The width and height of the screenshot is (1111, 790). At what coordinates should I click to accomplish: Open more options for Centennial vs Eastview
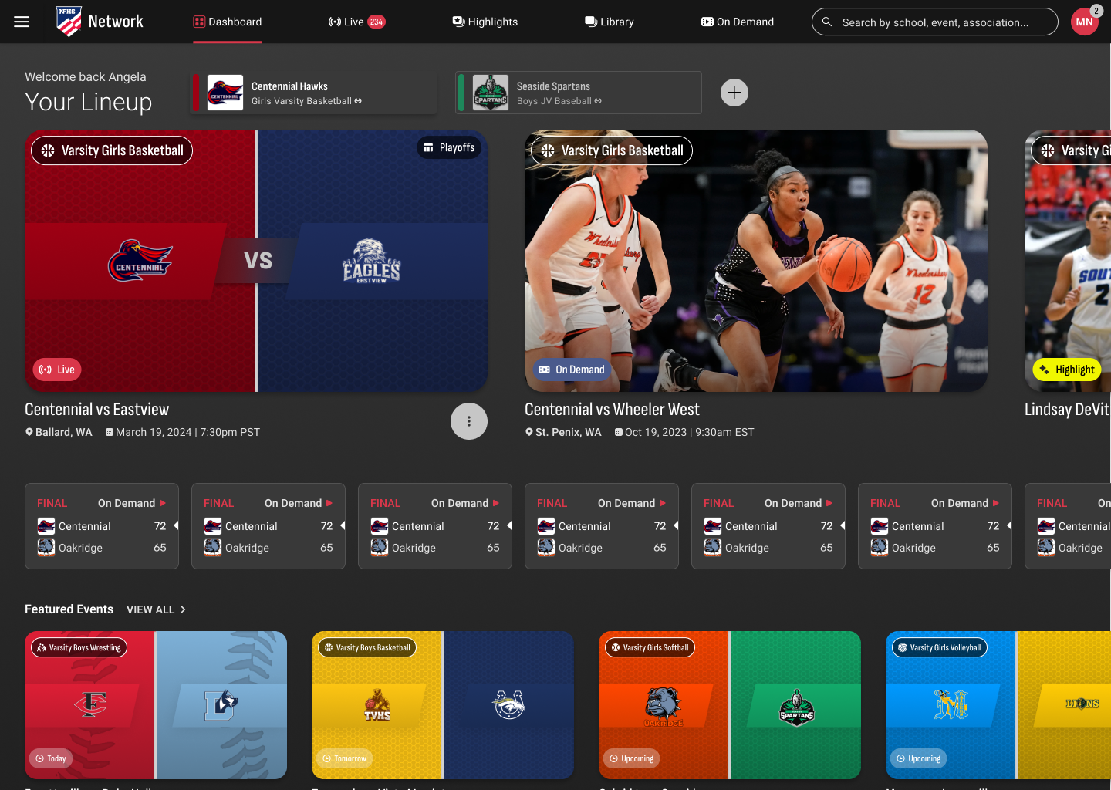point(469,421)
